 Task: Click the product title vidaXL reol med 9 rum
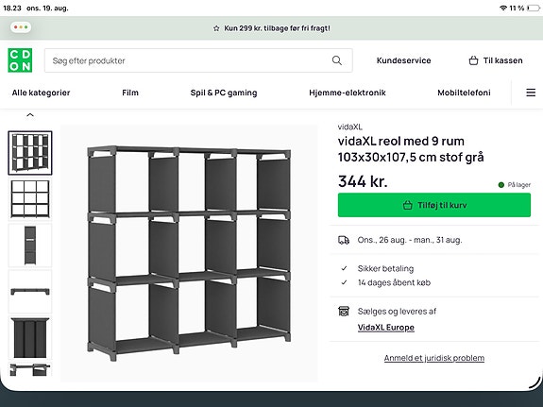coord(411,149)
